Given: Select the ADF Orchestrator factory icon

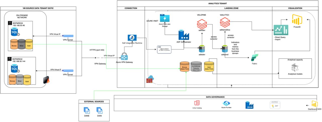Looking at the screenshot, I should point(183,35).
